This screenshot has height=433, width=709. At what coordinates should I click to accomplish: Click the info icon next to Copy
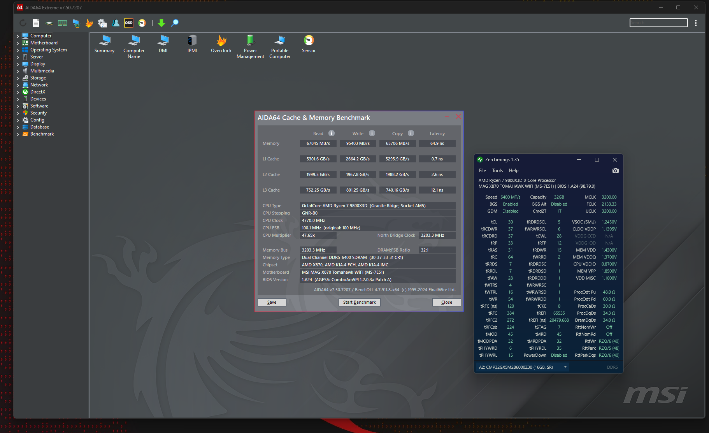[x=411, y=133]
